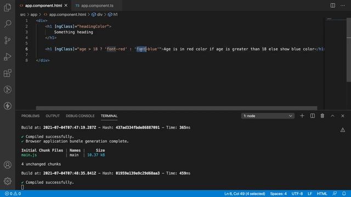Viewport: 351px width, 197px height.
Task: Click 'app' folder in the breadcrumb
Action: (x=34, y=15)
